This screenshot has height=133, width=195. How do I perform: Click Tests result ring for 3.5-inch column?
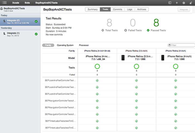tap(136, 66)
